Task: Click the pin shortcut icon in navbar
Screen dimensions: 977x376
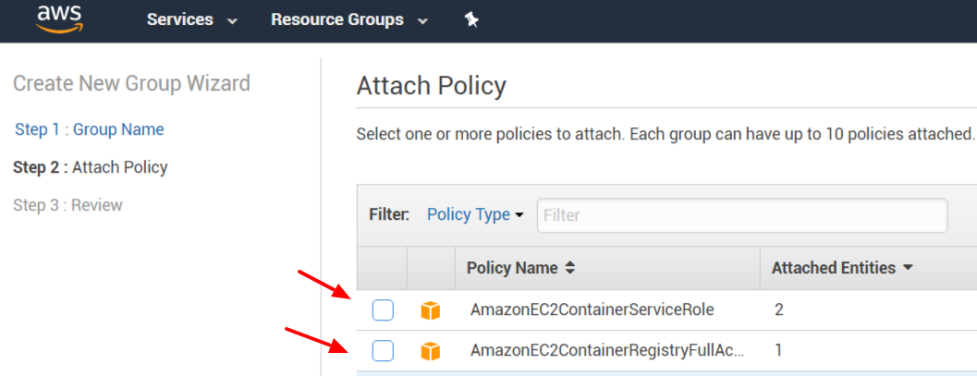Action: click(471, 19)
